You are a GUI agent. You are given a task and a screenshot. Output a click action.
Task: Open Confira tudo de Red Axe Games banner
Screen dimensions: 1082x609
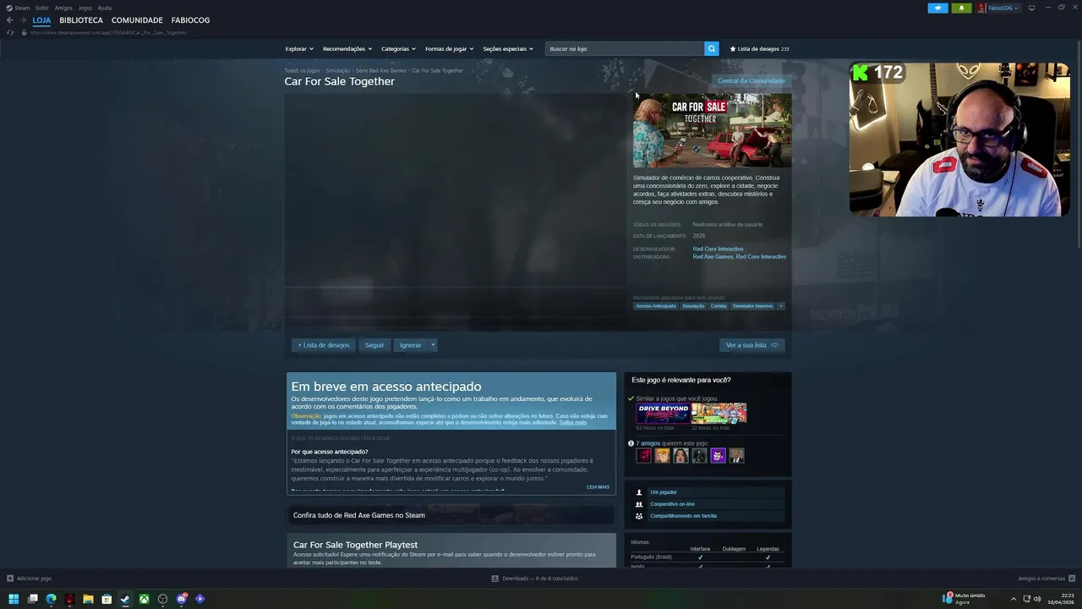451,515
